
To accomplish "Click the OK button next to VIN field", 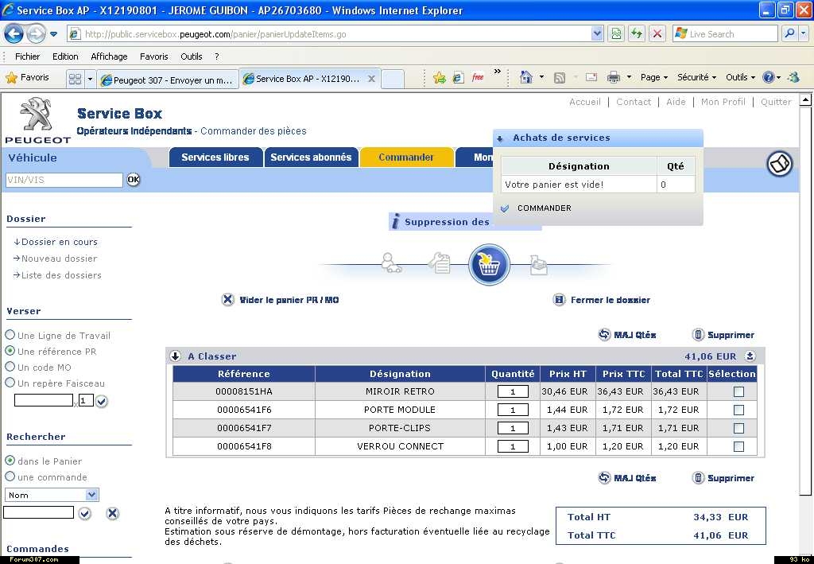I will point(134,180).
